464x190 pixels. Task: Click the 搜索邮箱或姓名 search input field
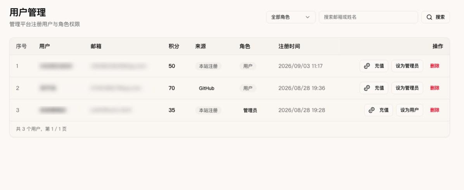pos(369,17)
